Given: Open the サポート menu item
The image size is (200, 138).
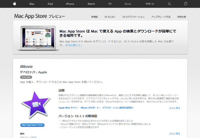Looking at the screenshot, I should point(150,4).
